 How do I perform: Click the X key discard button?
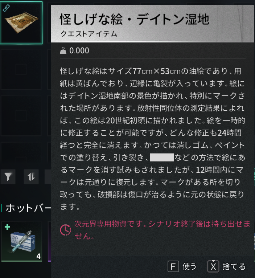point(213,266)
